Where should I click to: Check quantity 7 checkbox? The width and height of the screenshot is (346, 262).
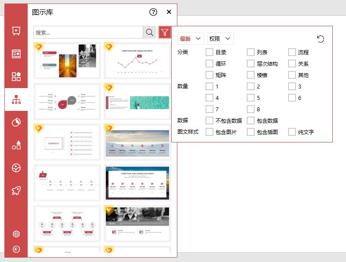(209, 109)
